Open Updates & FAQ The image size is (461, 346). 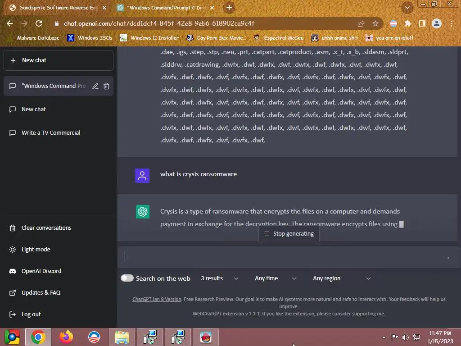(x=59, y=293)
